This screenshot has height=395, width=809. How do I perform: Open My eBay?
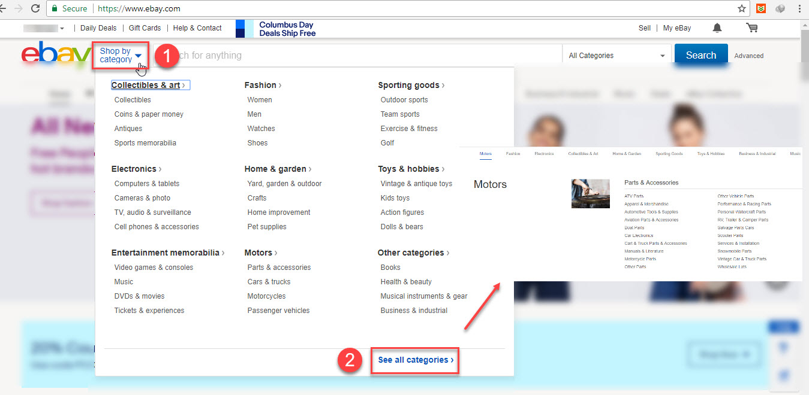pos(677,28)
